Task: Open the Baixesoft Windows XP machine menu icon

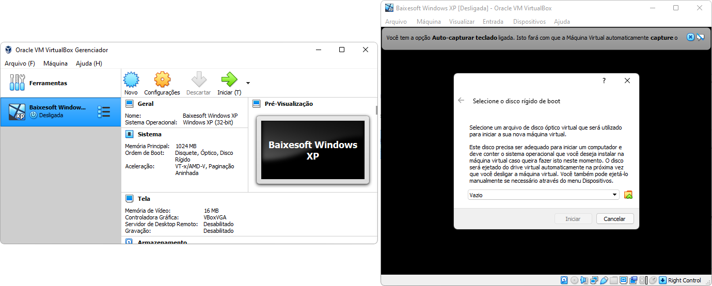Action: (104, 112)
